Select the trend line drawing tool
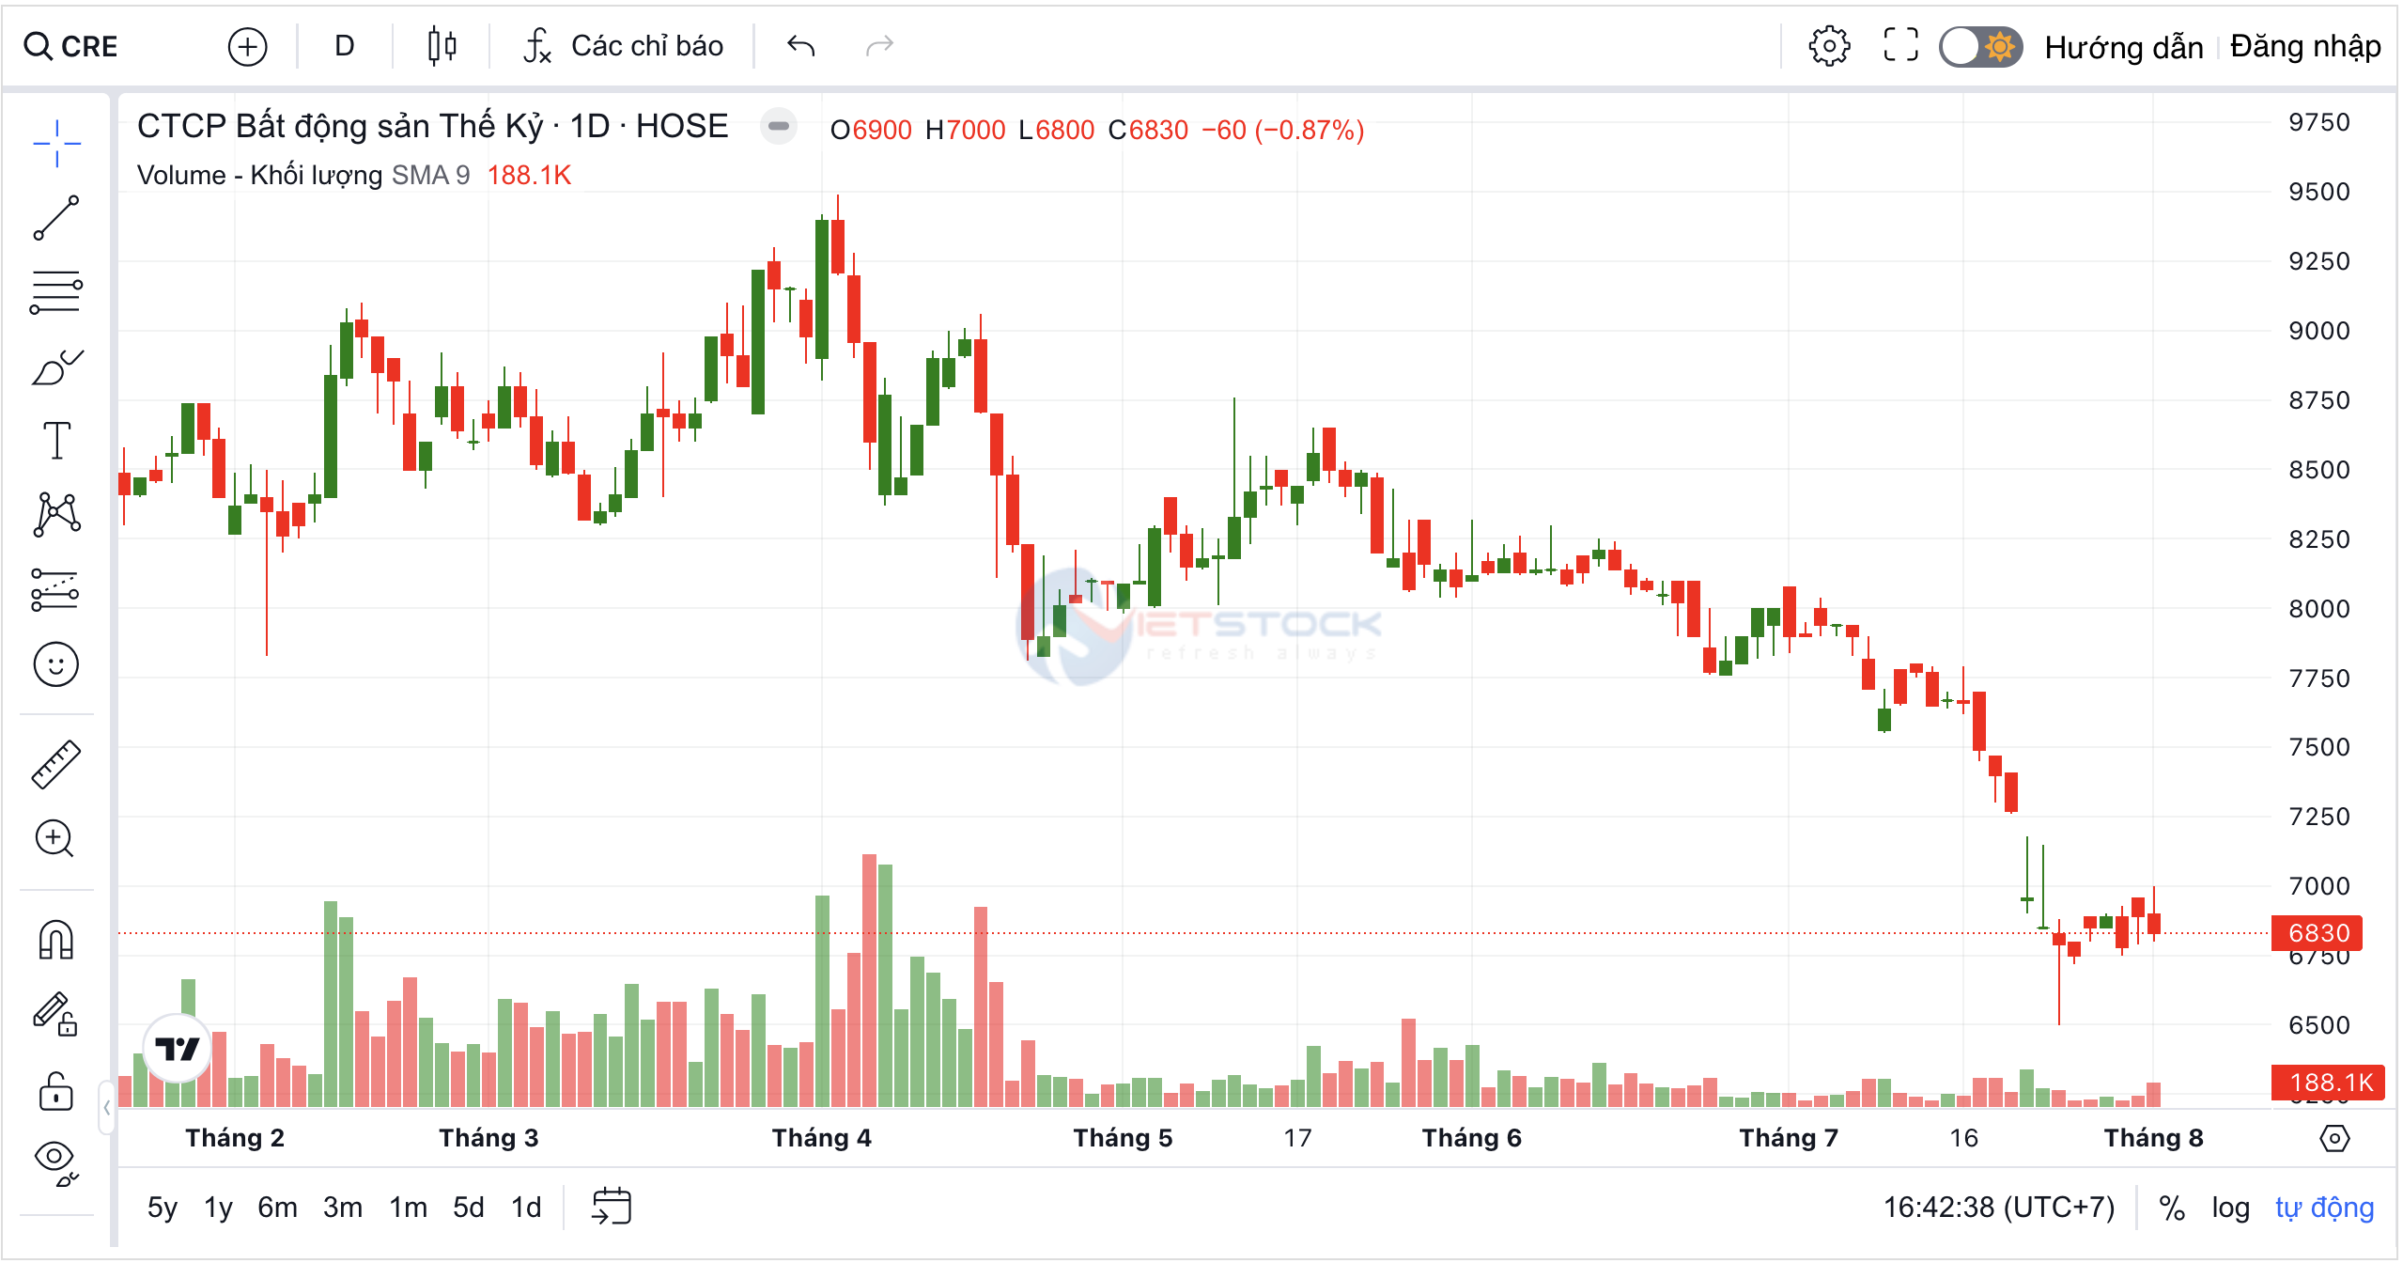The width and height of the screenshot is (2403, 1263). click(56, 218)
